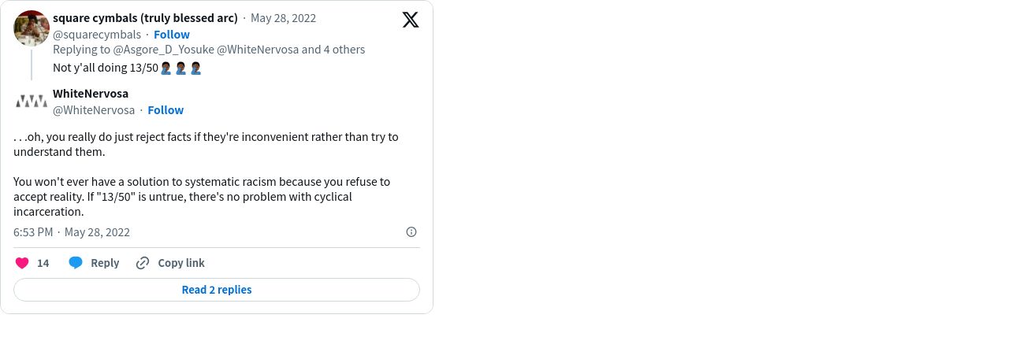Open the WhiteNervosa display name

click(x=91, y=94)
